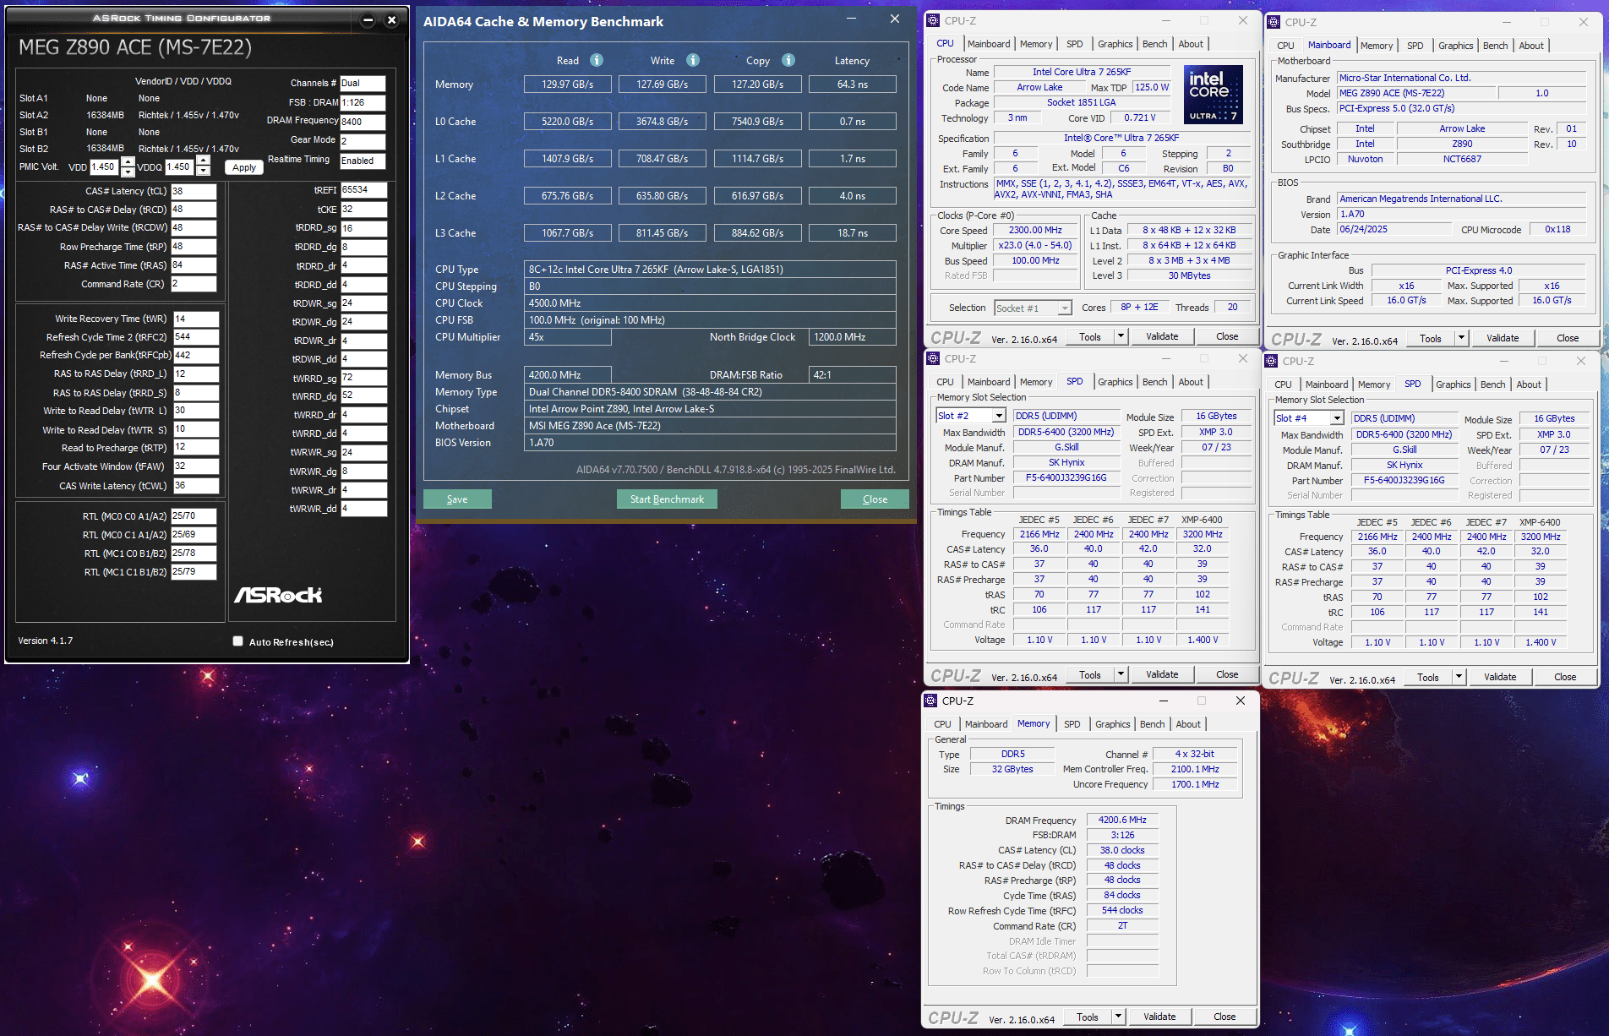The image size is (1609, 1036).
Task: Open the Slot #4 memory slot dropdown
Action: [1337, 418]
